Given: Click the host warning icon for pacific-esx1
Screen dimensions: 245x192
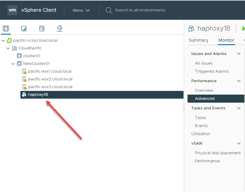Looking at the screenshot, I should [24, 71].
